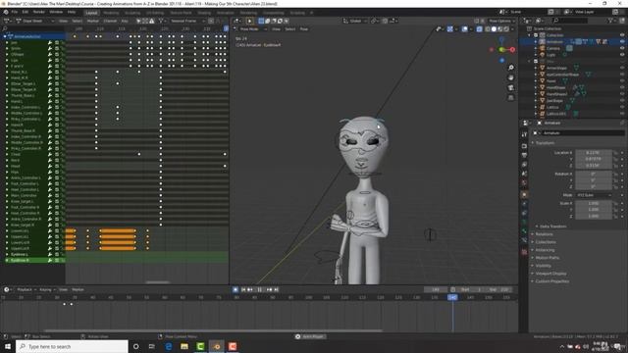Switch to solid viewport shading

point(494,28)
